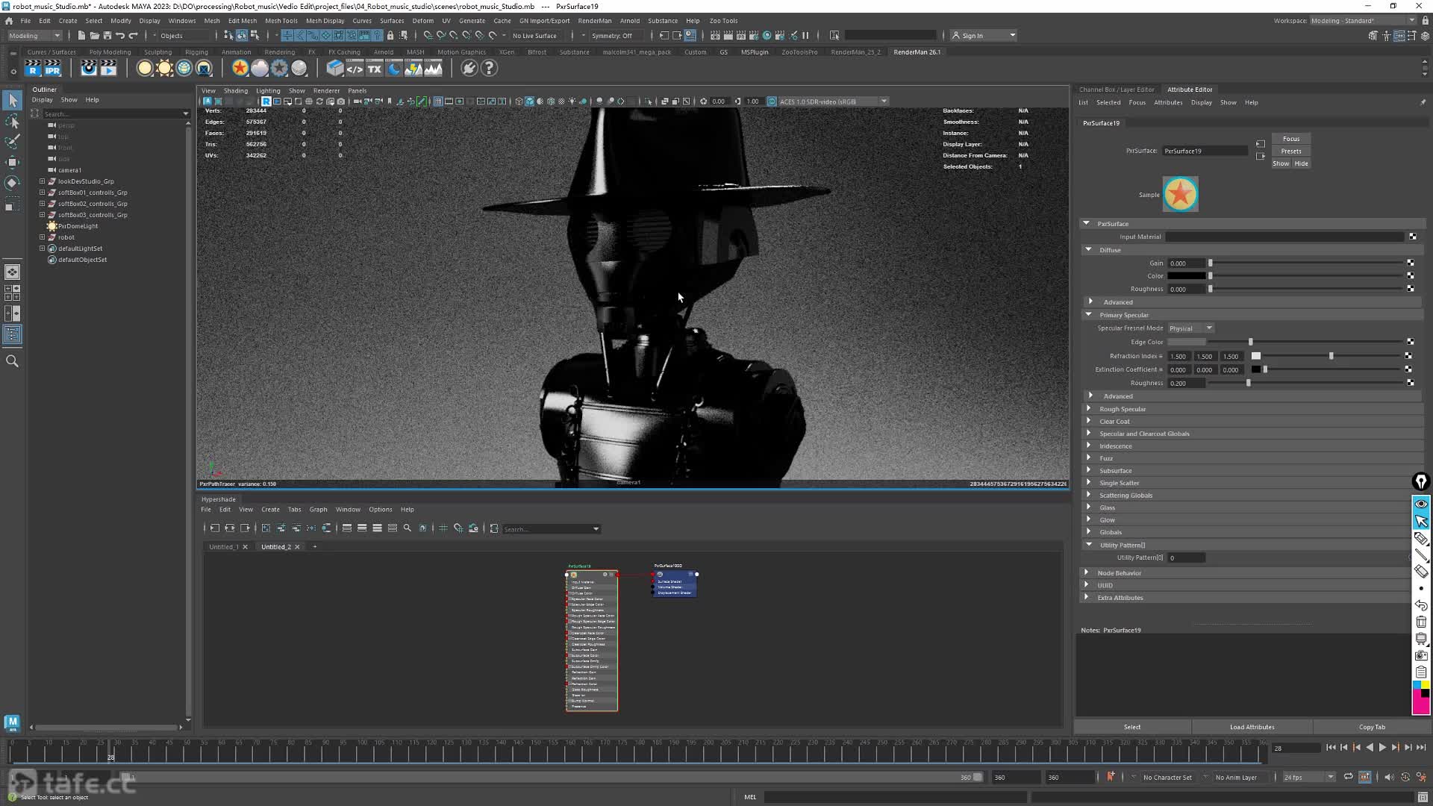Select the Move tool in left toolbox

[x=13, y=162]
